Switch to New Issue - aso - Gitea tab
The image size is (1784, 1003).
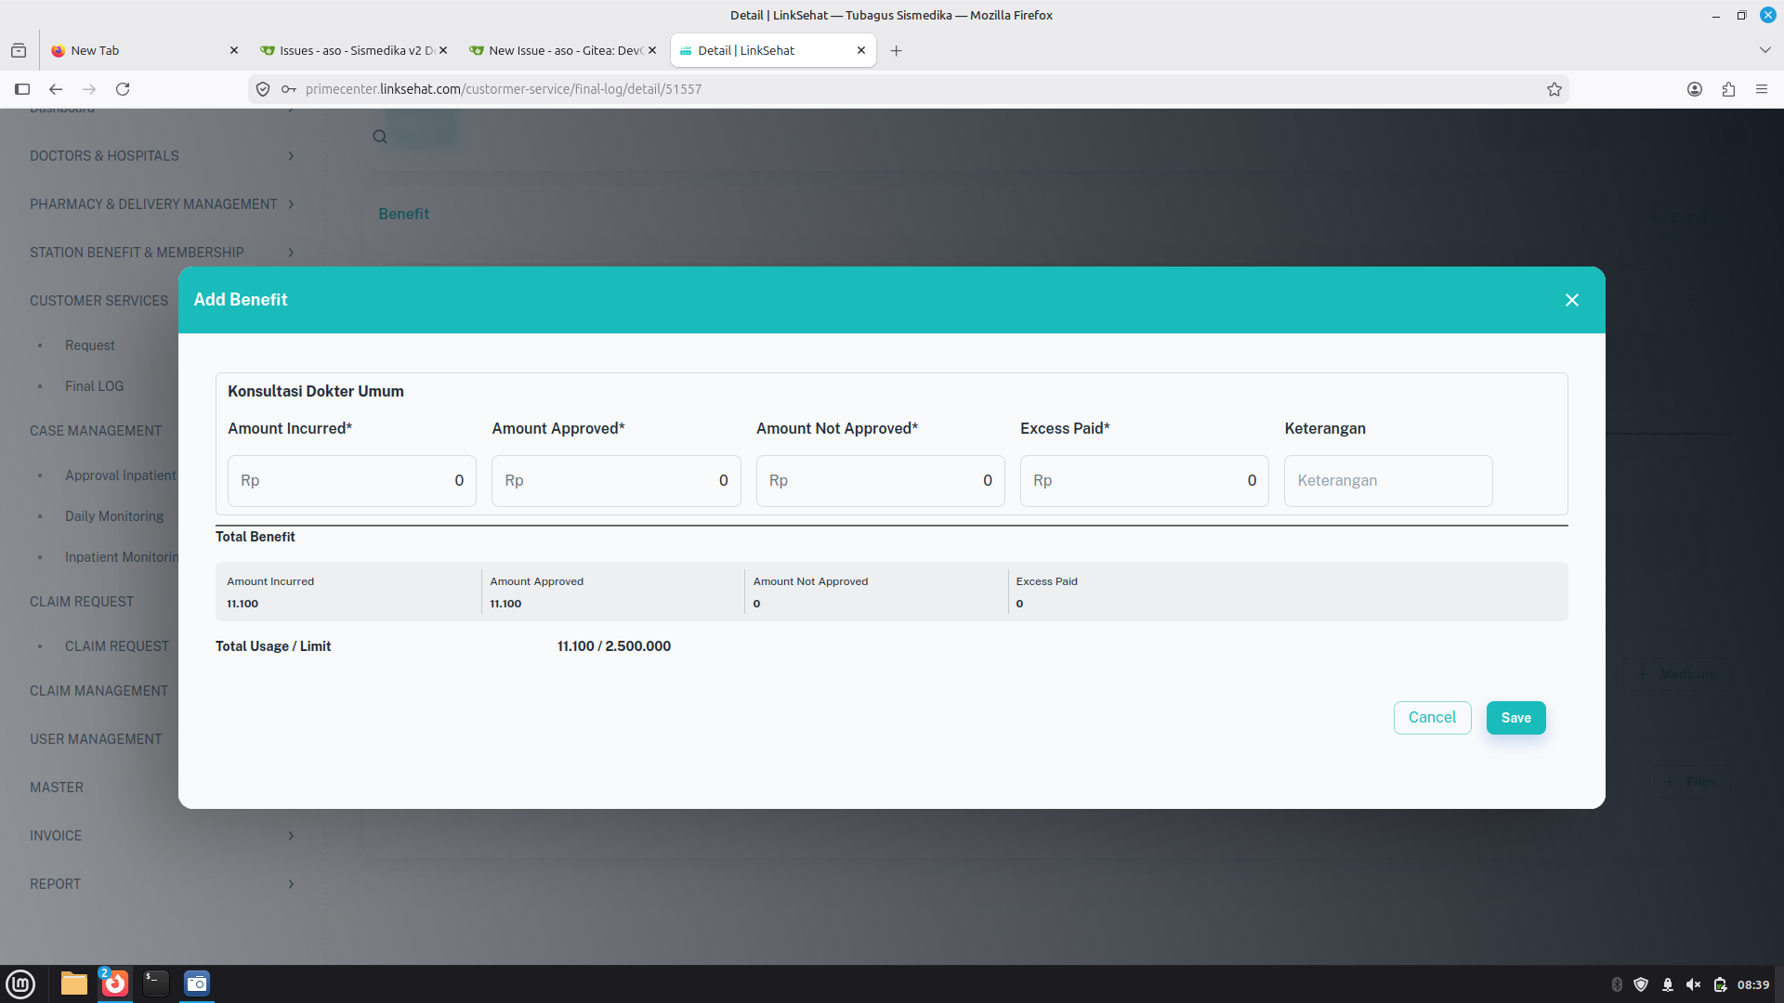click(x=565, y=51)
